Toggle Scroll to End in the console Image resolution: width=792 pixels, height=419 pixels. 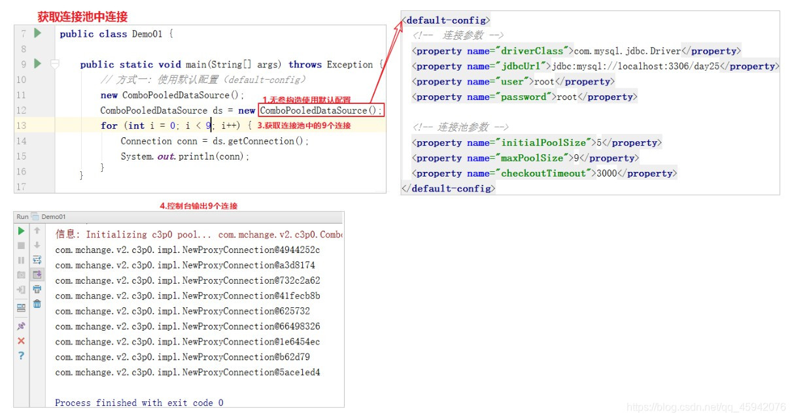point(37,275)
